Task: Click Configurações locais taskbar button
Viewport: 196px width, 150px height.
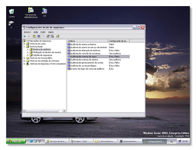Action: 154,141
